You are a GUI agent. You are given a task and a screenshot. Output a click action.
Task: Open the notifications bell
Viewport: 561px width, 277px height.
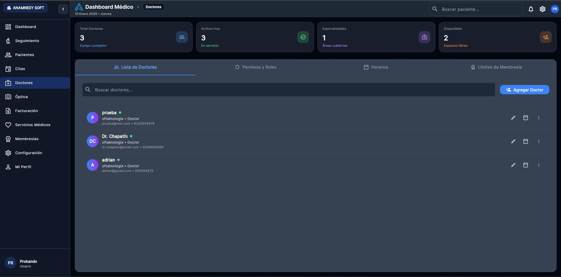pyautogui.click(x=531, y=9)
